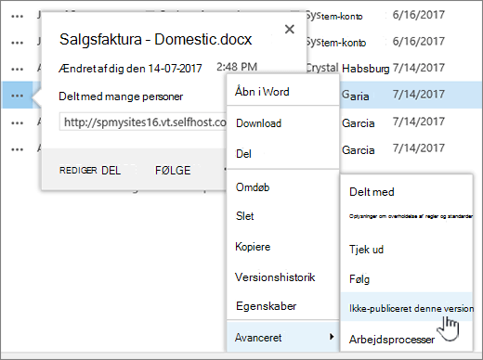Click the highlighted row's ellipsis icon

point(17,96)
